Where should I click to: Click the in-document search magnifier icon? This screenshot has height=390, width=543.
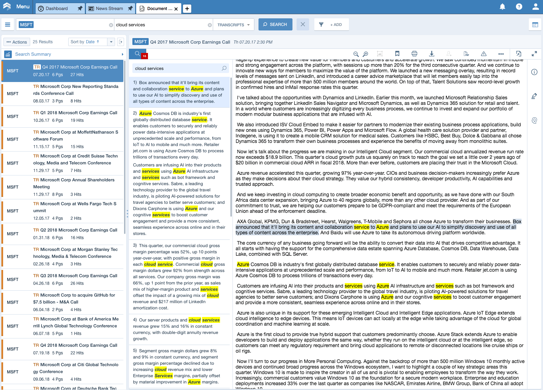pos(224,68)
